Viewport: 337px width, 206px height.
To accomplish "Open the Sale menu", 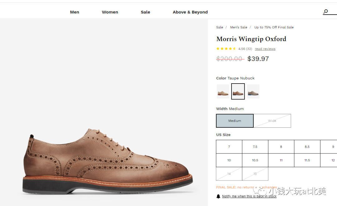I will [145, 12].
